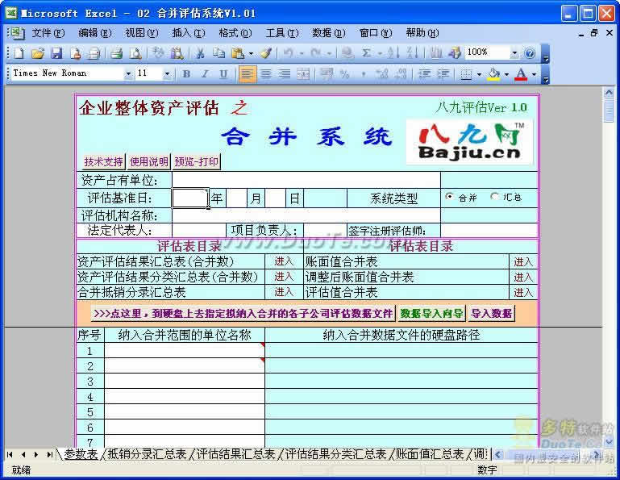Click the 数据导入向导 button
620x480 pixels.
point(431,313)
